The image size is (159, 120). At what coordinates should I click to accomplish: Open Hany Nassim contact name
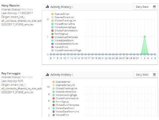10,6
